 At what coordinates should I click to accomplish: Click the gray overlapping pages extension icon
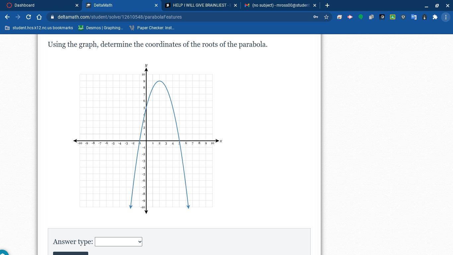coord(371,17)
